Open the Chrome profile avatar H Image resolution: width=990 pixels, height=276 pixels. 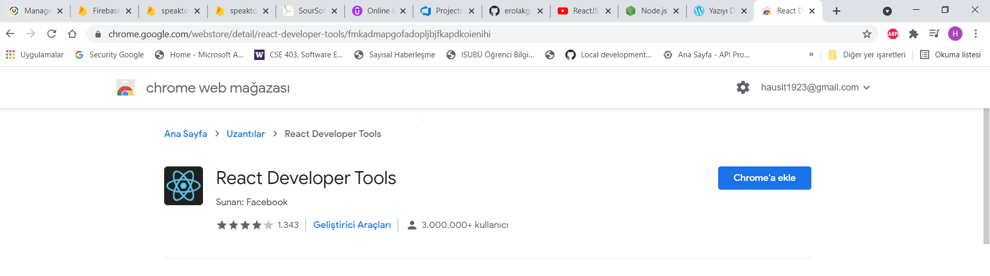coord(955,34)
